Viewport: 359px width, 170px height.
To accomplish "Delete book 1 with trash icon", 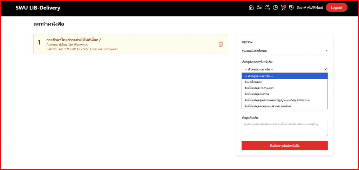I will coord(221,44).
